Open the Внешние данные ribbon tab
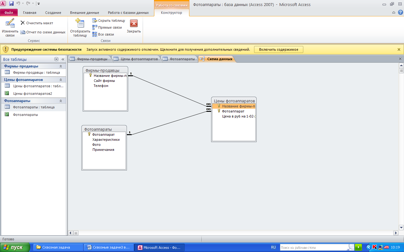The height and width of the screenshot is (252, 404). (85, 13)
